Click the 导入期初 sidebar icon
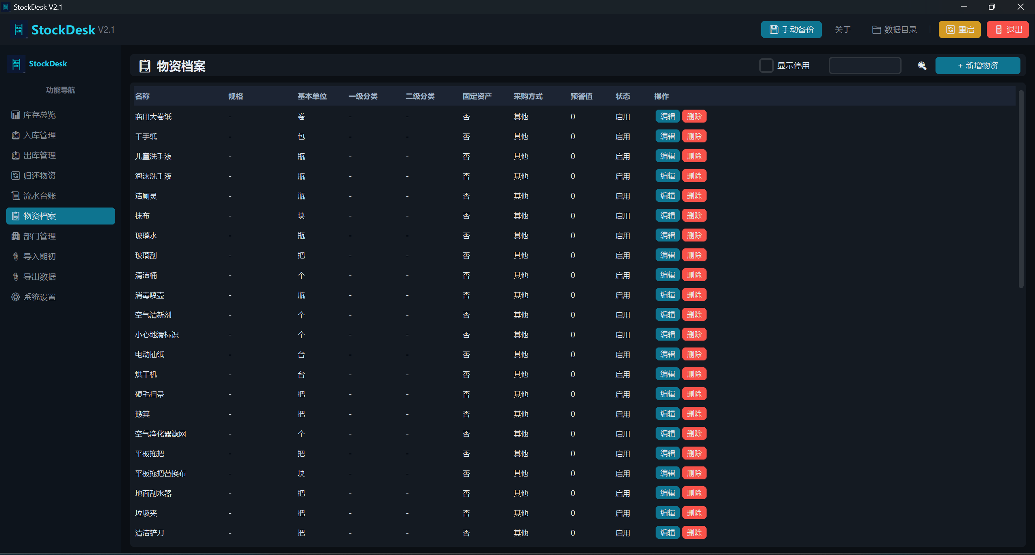Image resolution: width=1035 pixels, height=555 pixels. pyautogui.click(x=16, y=256)
